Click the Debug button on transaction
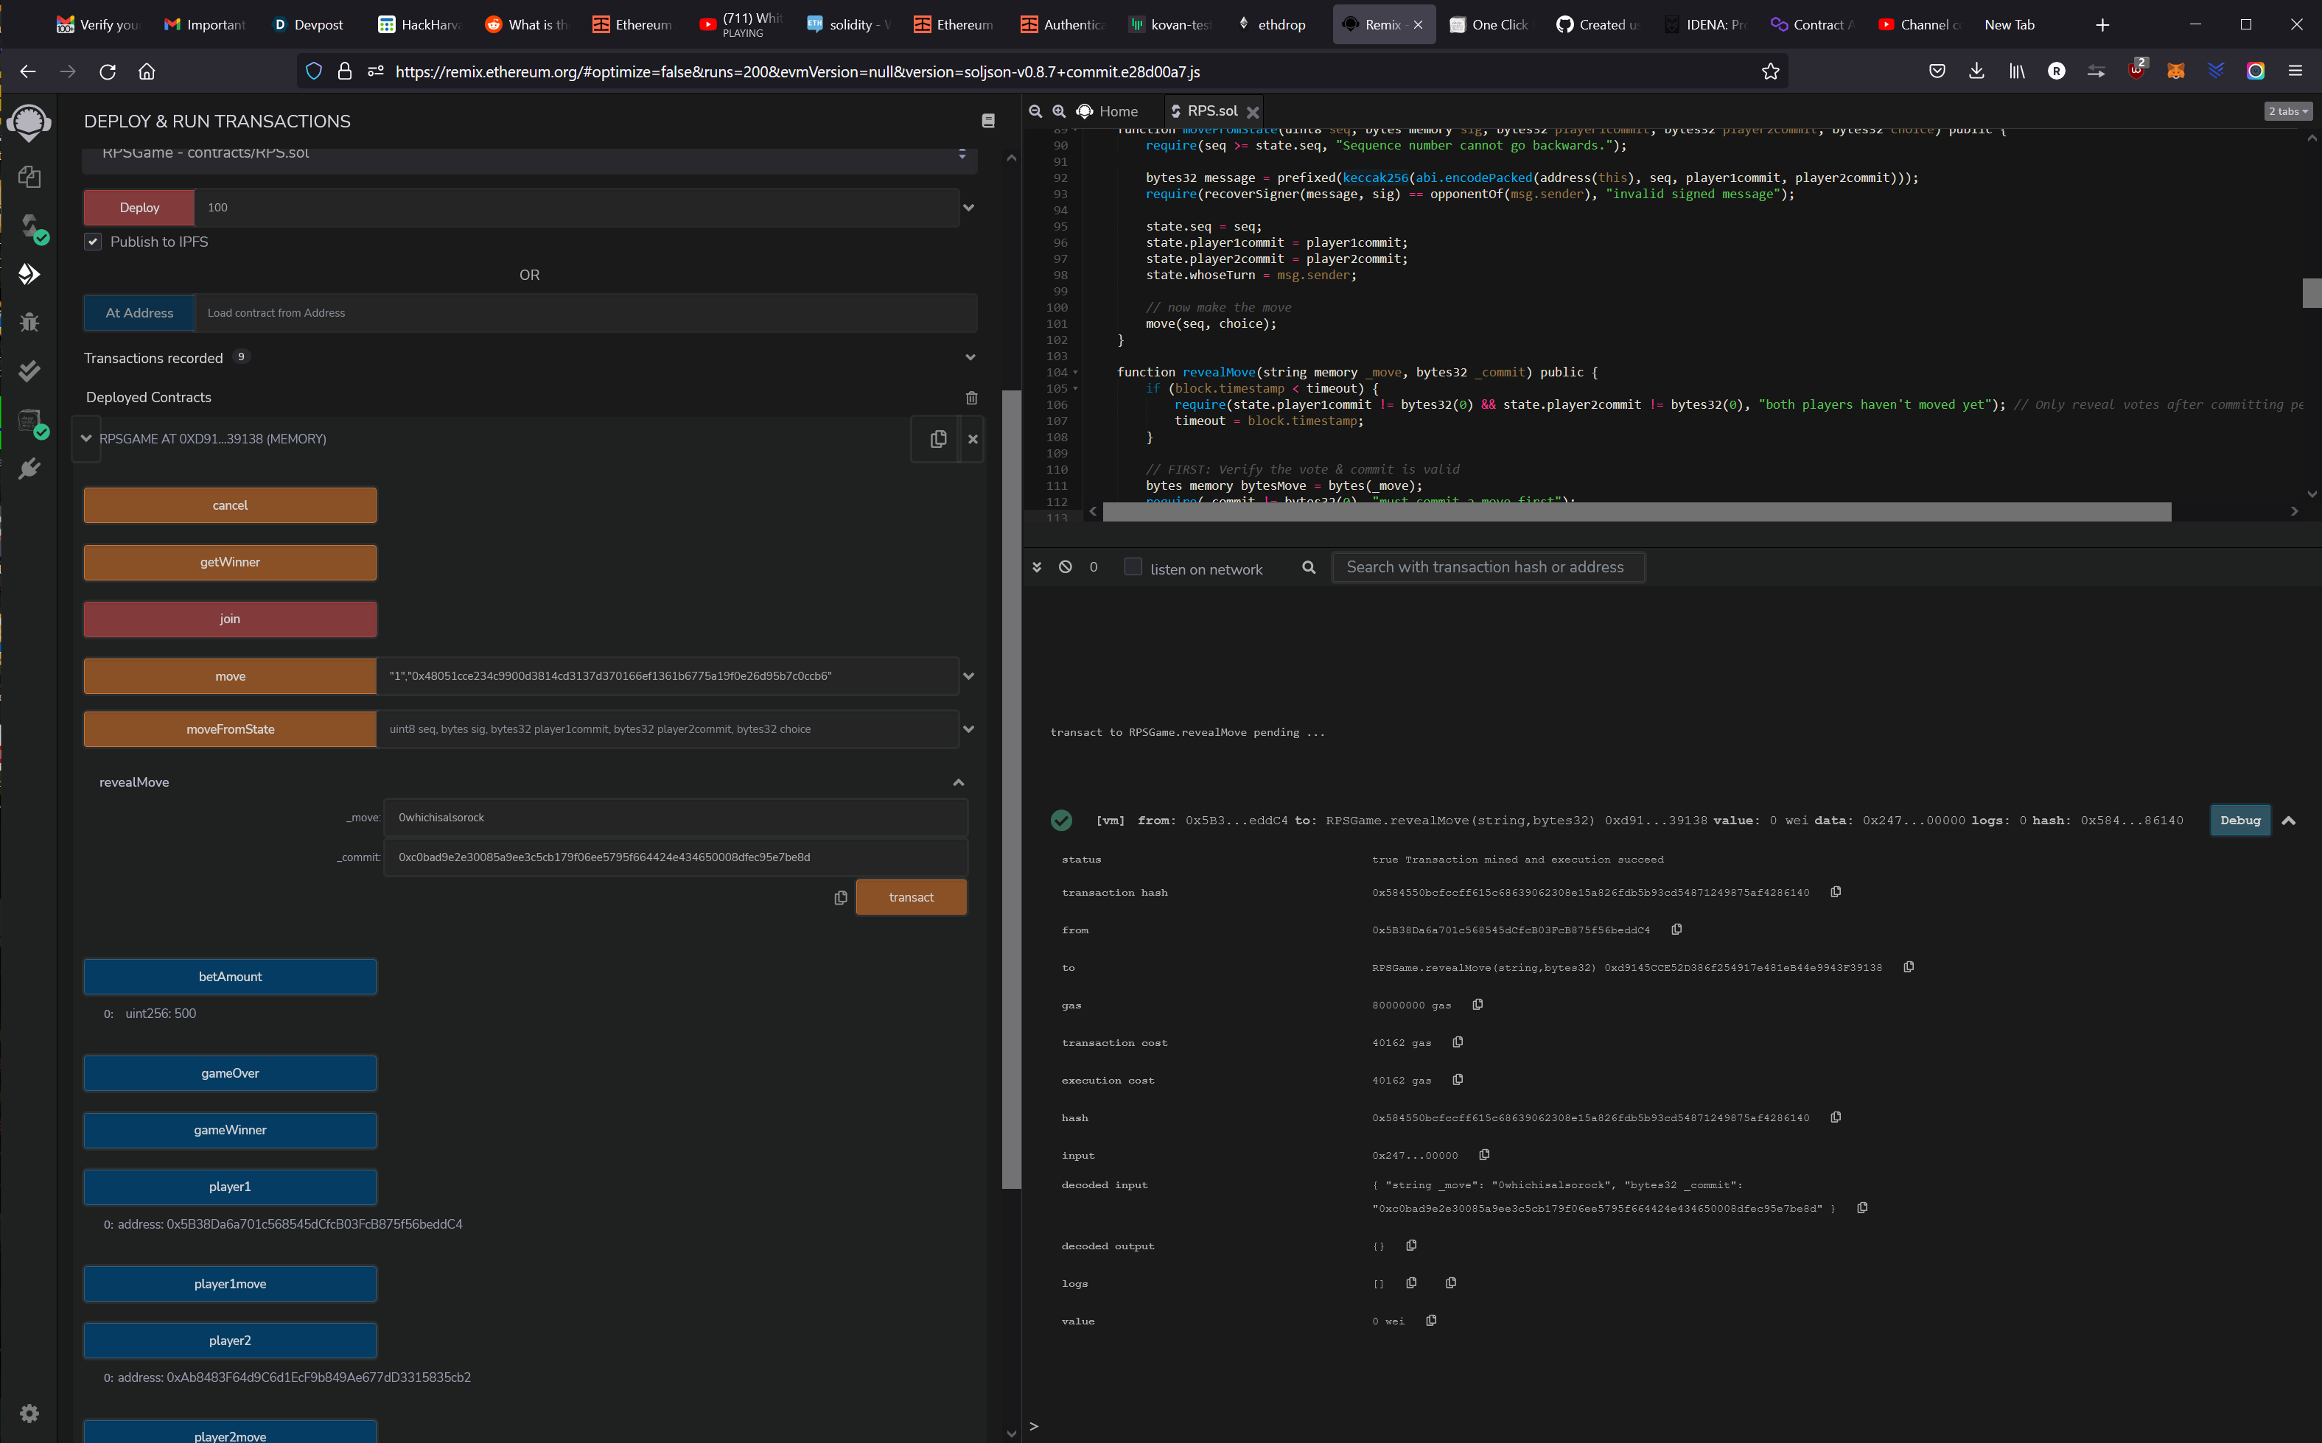Viewport: 2322px width, 1443px height. pos(2239,821)
